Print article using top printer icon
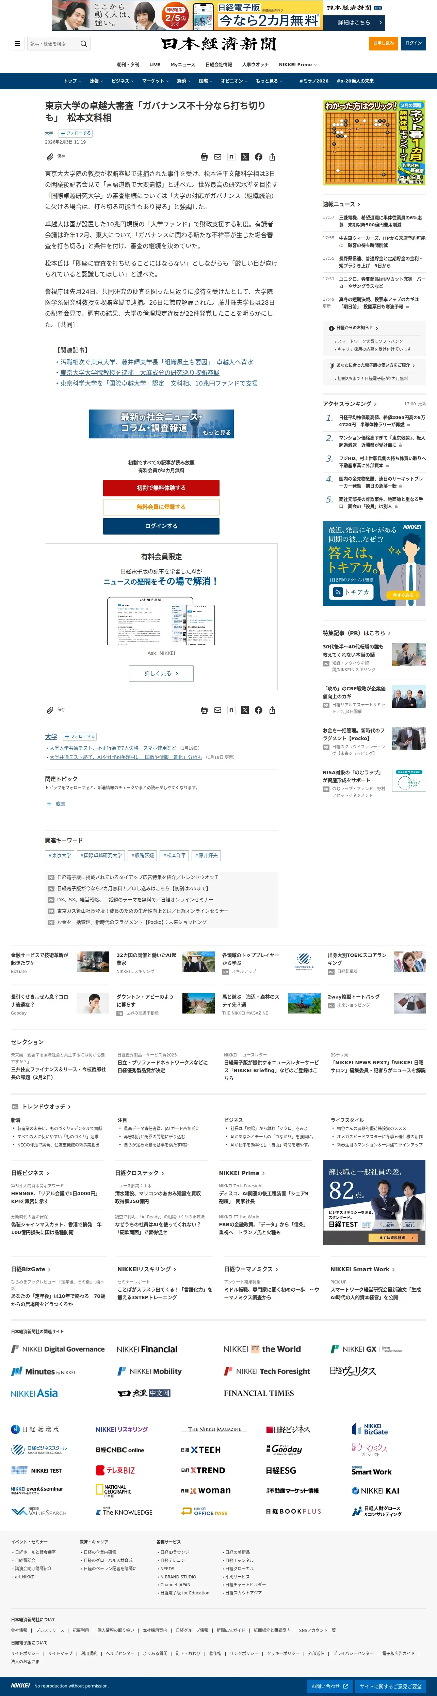 (204, 157)
